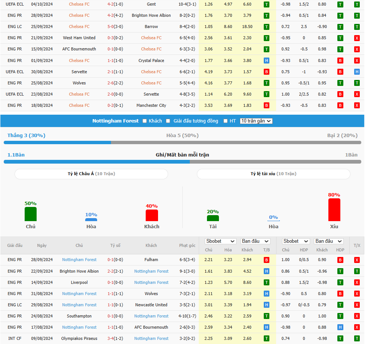
Task: Click T/X column T badge in Olympiakos Piraeus row
Action: [357, 339]
